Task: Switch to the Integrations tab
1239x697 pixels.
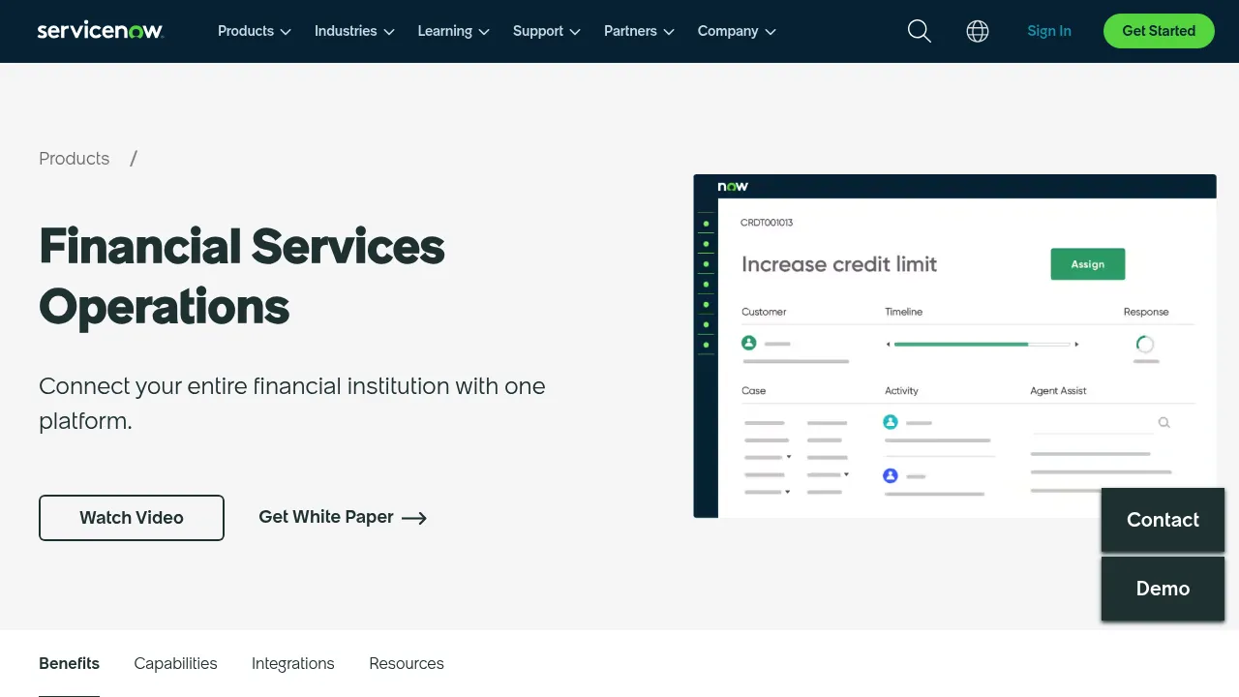Action: pos(292,664)
